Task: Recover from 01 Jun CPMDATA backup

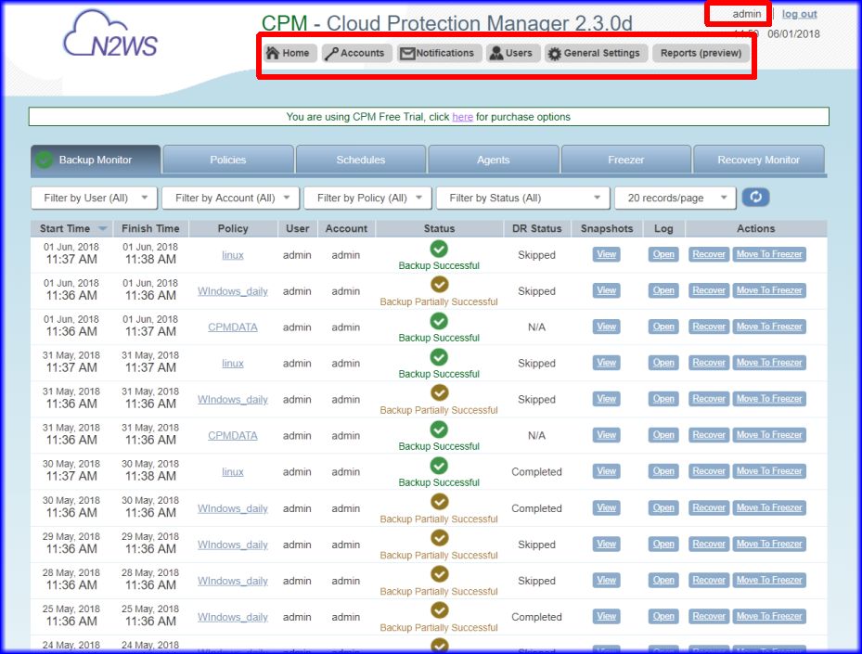Action: 709,327
